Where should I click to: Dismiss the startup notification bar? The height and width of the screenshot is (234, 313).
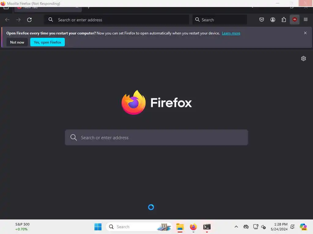(x=305, y=33)
